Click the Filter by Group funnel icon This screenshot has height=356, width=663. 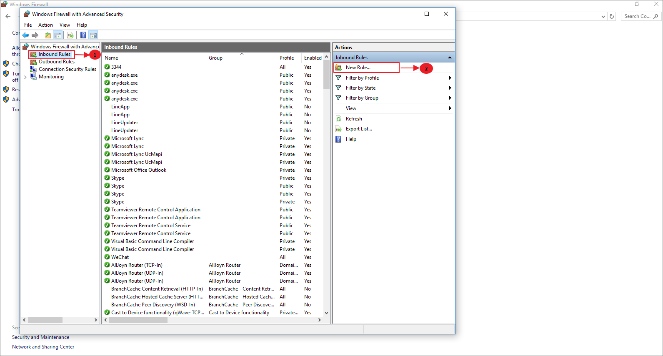point(339,98)
